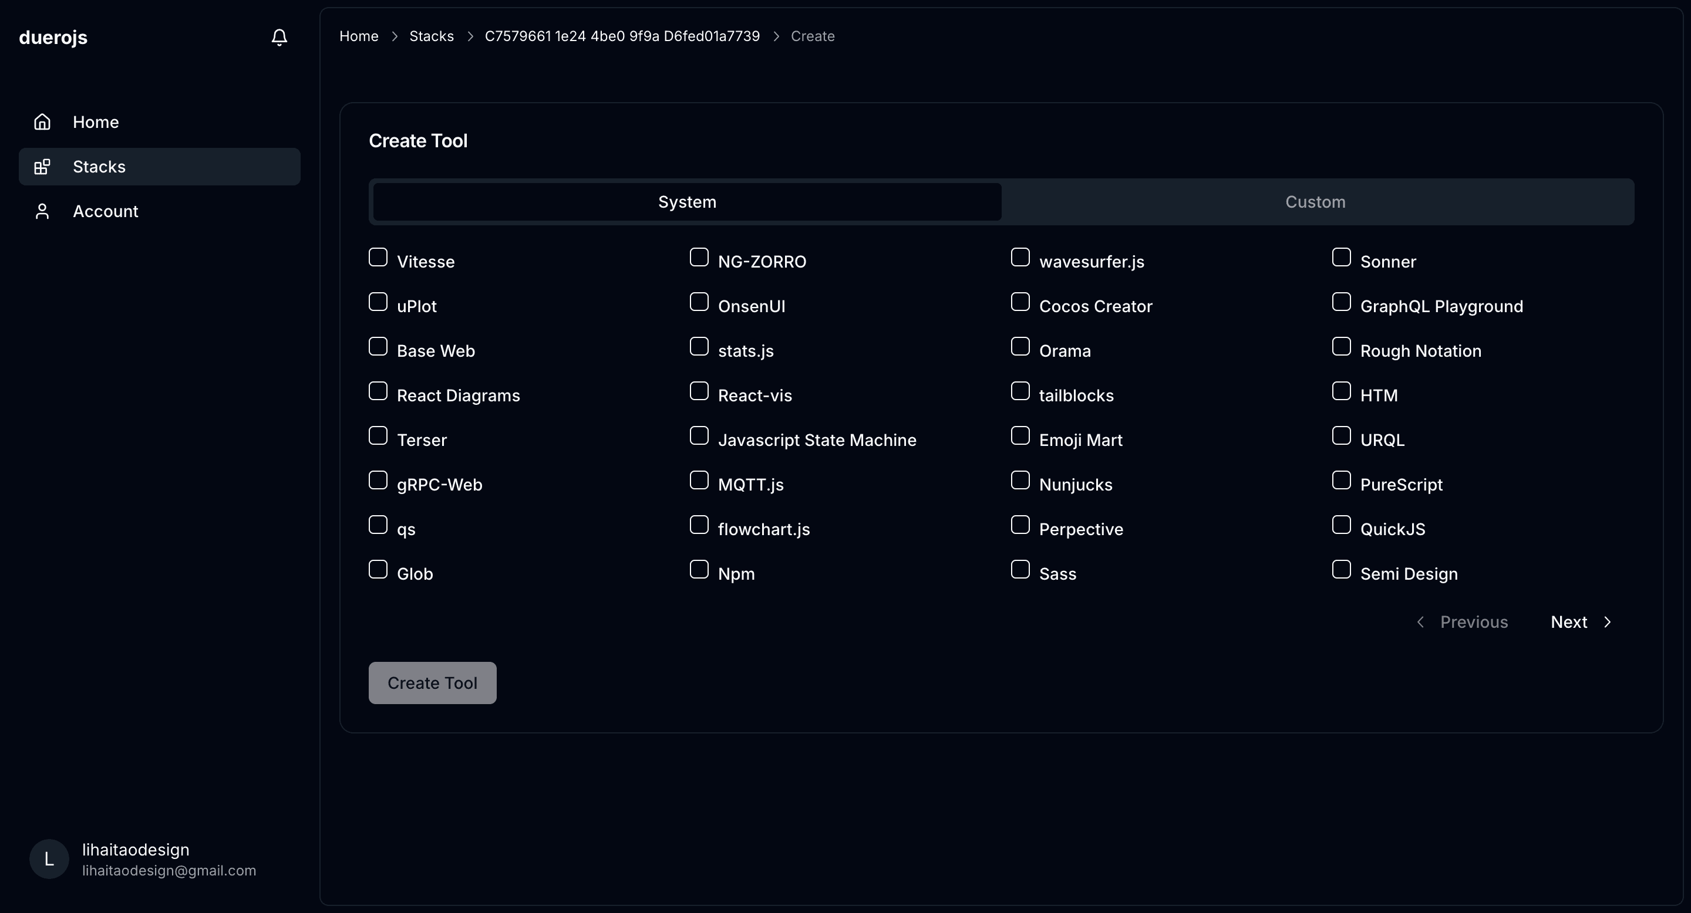Screen dimensions: 1691x913
Task: Check the uPlot checkbox
Action: click(x=378, y=302)
